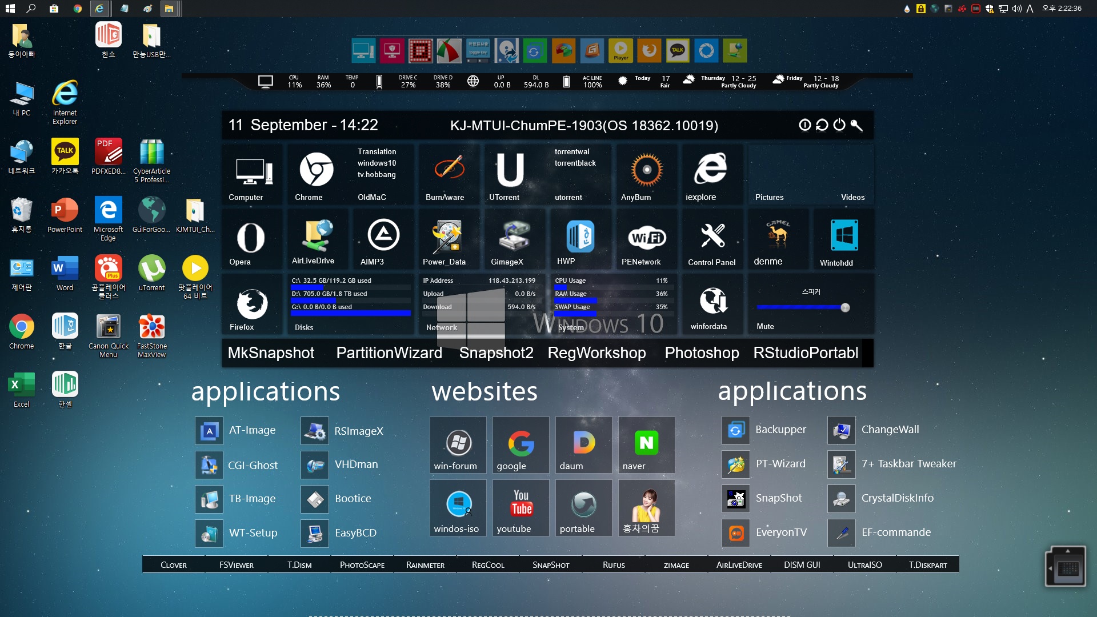Click the right arrow beside 스피커
Viewport: 1097px width, 617px height.
863,291
